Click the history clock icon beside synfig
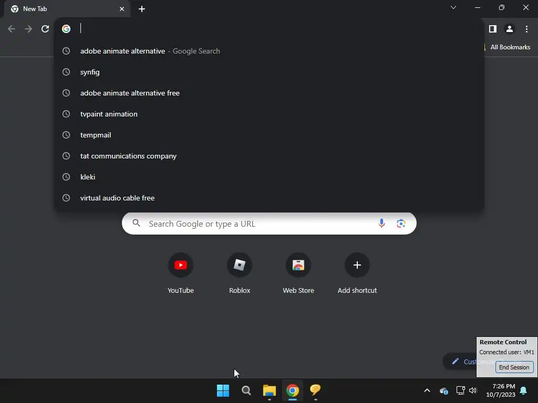 tap(66, 72)
